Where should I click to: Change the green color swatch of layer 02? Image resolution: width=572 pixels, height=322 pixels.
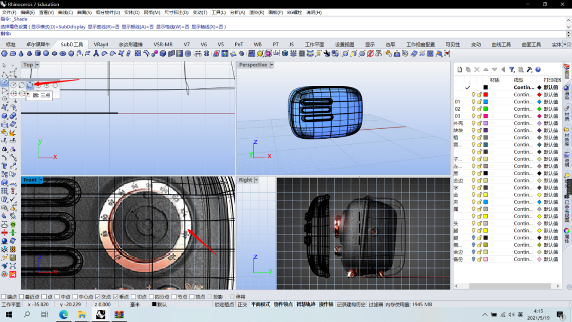click(486, 109)
